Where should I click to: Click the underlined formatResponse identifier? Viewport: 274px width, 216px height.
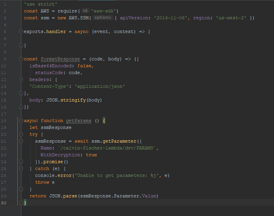click(60, 59)
